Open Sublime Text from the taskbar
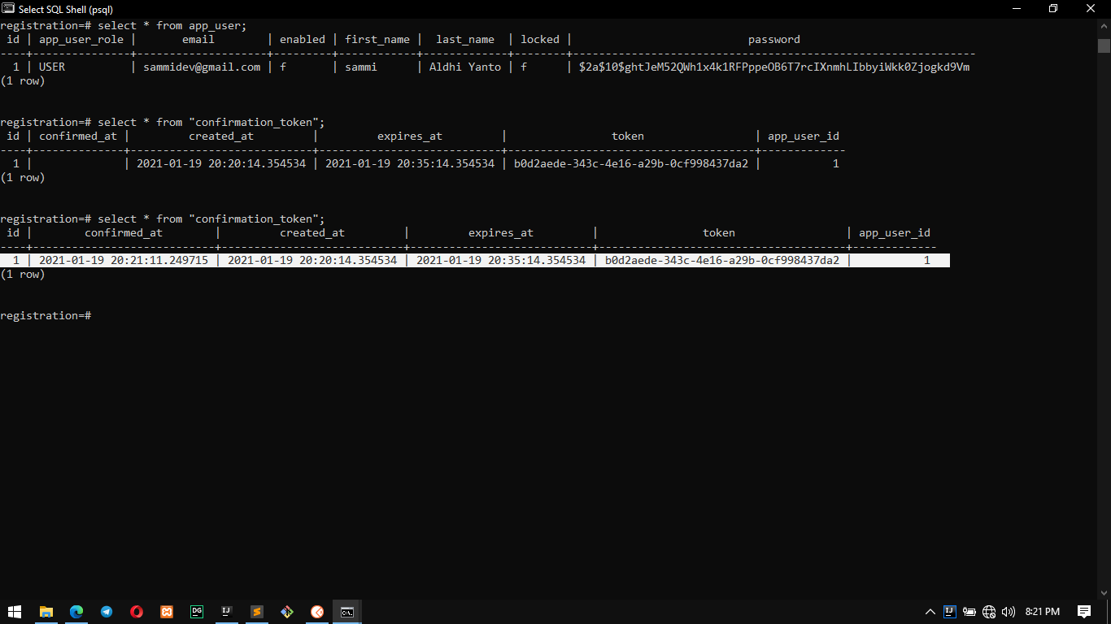 256,612
